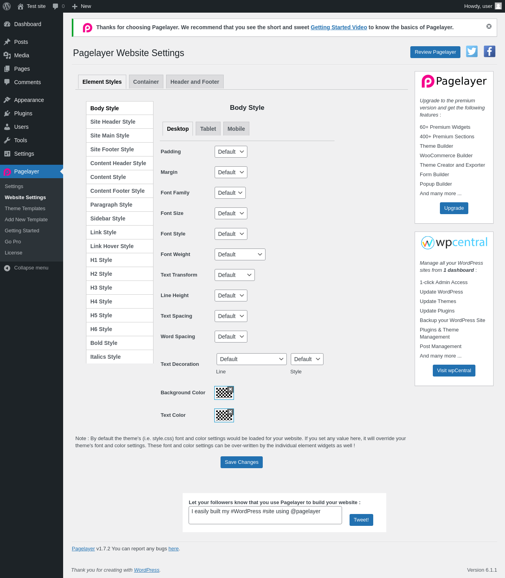The height and width of the screenshot is (578, 505).
Task: Dismiss the Pagelayer getting started notice
Action: (x=489, y=26)
